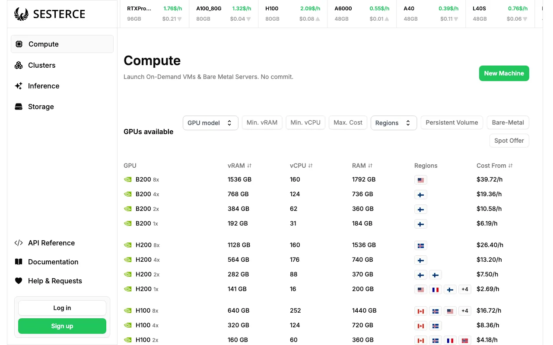
Task: Toggle the Bare-Metal filter
Action: click(508, 122)
